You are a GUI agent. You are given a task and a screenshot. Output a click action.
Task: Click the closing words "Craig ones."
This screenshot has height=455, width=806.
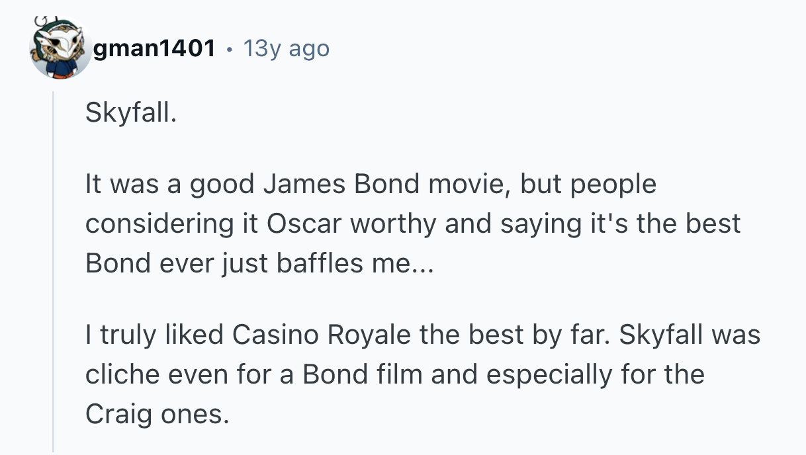click(x=156, y=413)
